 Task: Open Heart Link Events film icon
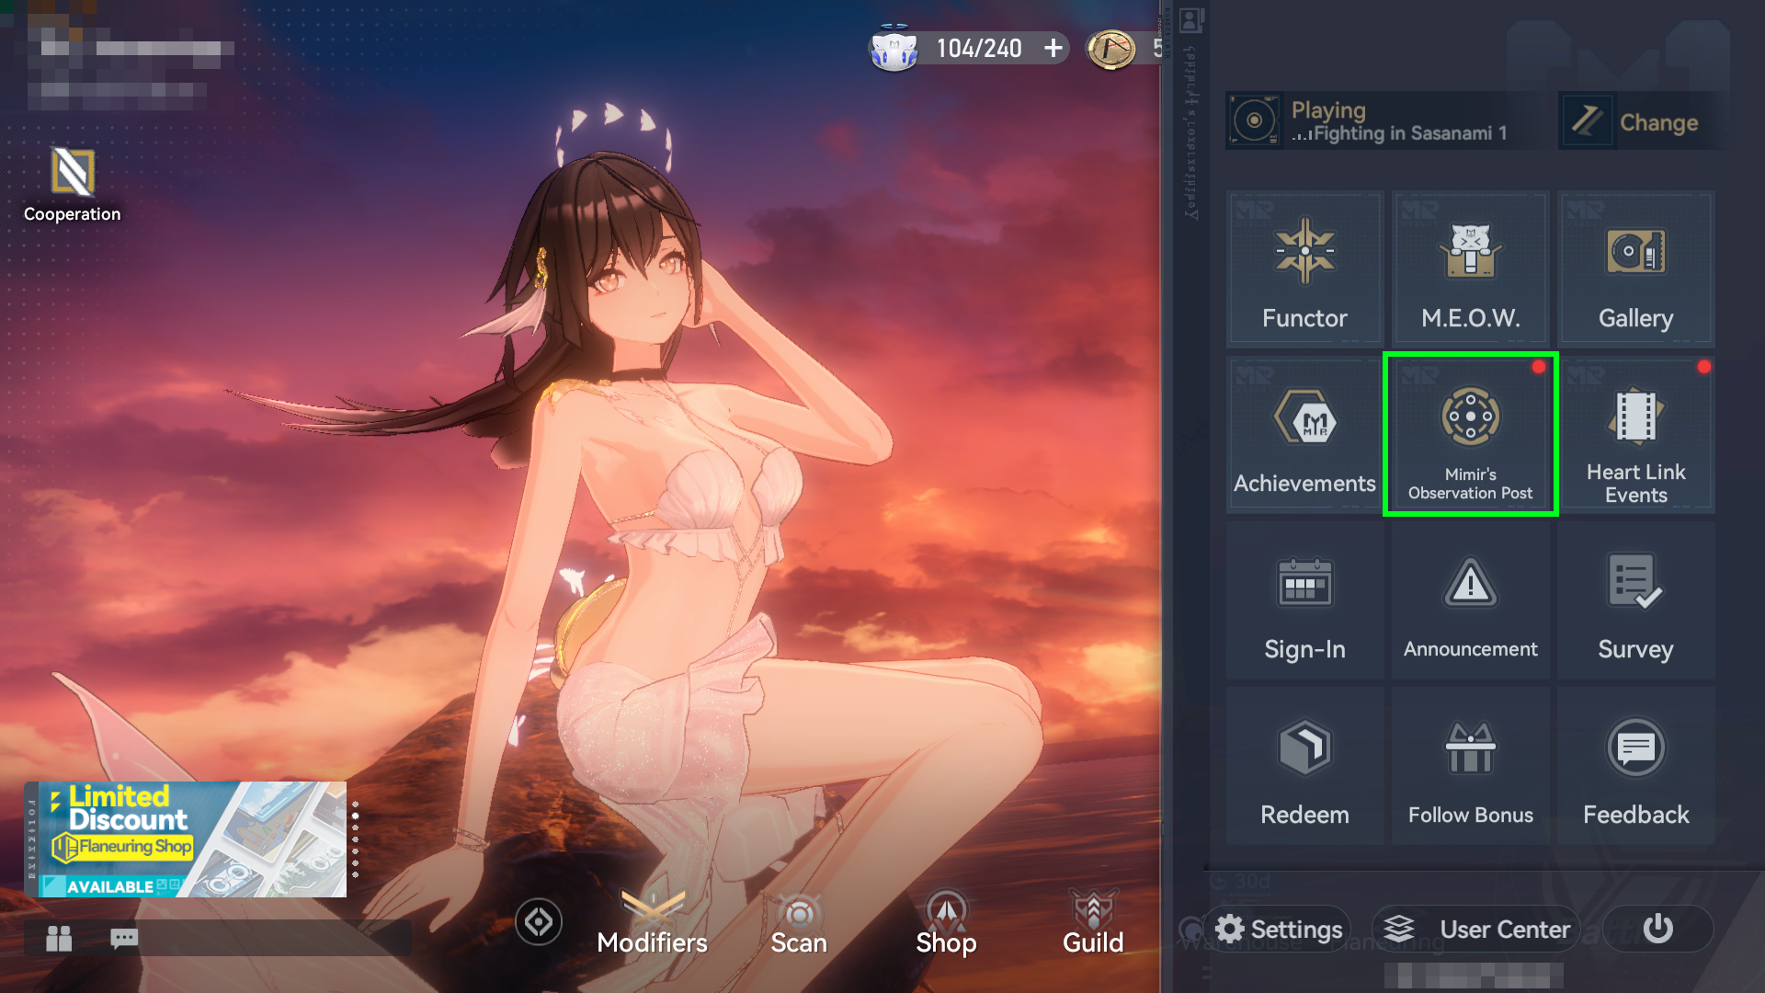pos(1635,434)
